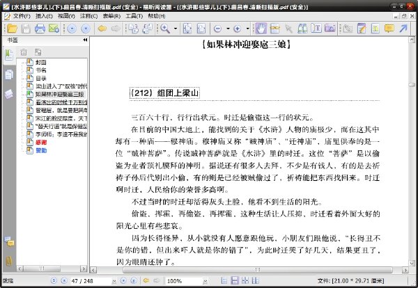The height and width of the screenshot is (288, 418).
Task: Select the note pencil annotation tool
Action: pyautogui.click(x=362, y=29)
